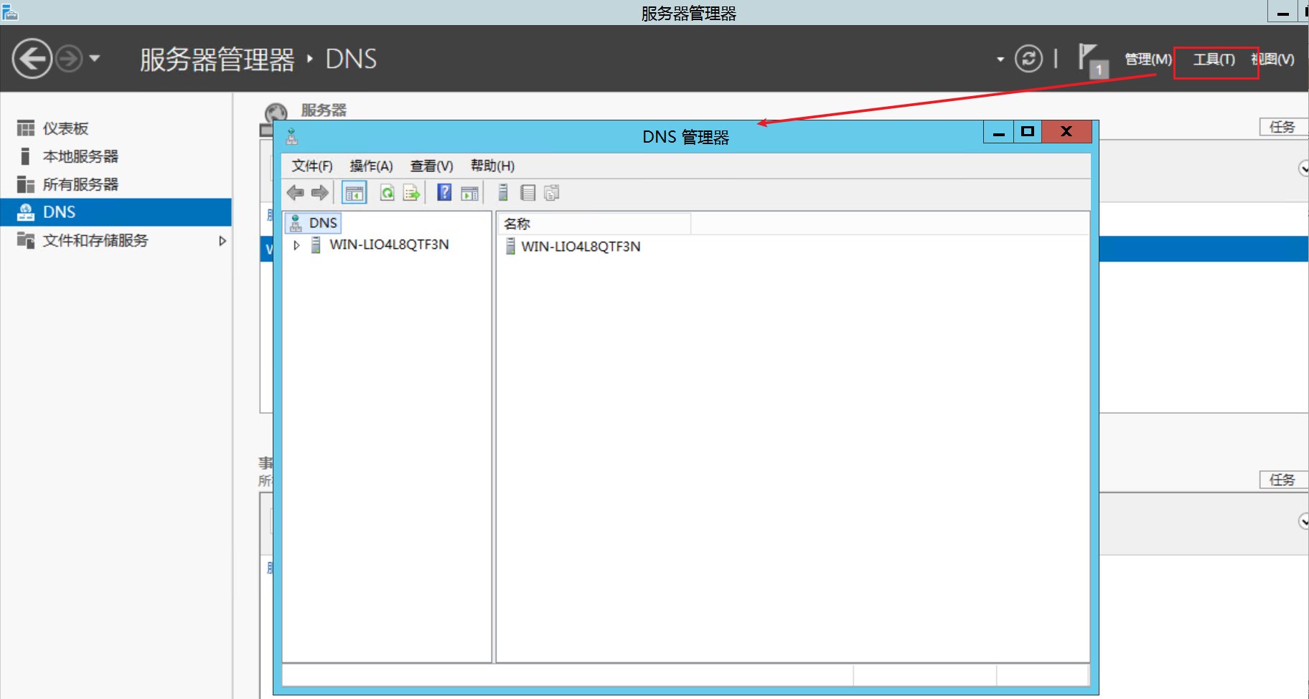Toggle the show/hide console tree icon
This screenshot has width=1309, height=699.
[x=354, y=193]
